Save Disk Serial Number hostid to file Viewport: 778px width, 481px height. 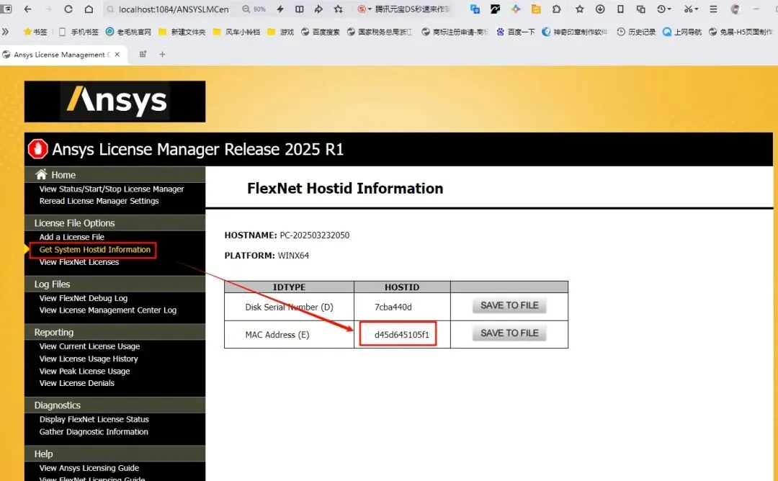[x=509, y=305]
